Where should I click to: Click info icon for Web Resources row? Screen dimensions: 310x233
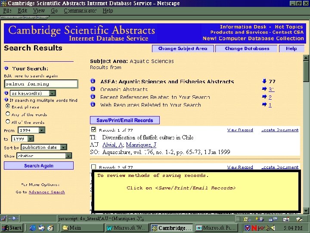93,104
